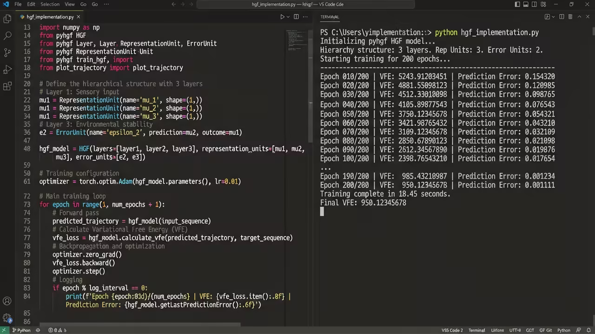Close the hgf_implementation.py tab
This screenshot has height=334, width=595.
click(78, 17)
